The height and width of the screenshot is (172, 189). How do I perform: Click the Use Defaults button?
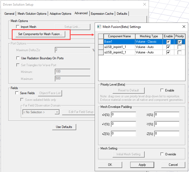64,127
